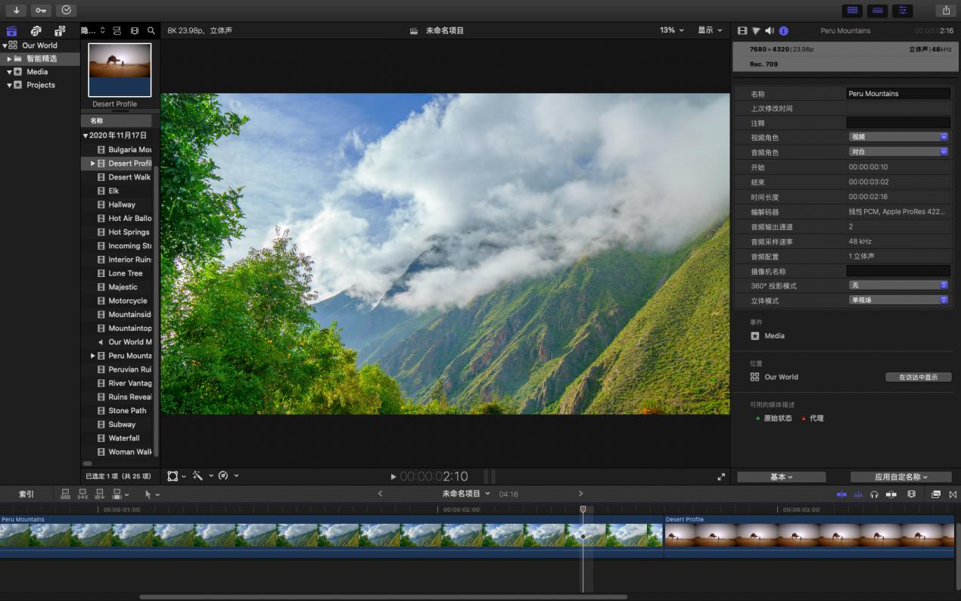Toggle the browser panel visibility button
This screenshot has height=601, width=961.
coord(853,10)
